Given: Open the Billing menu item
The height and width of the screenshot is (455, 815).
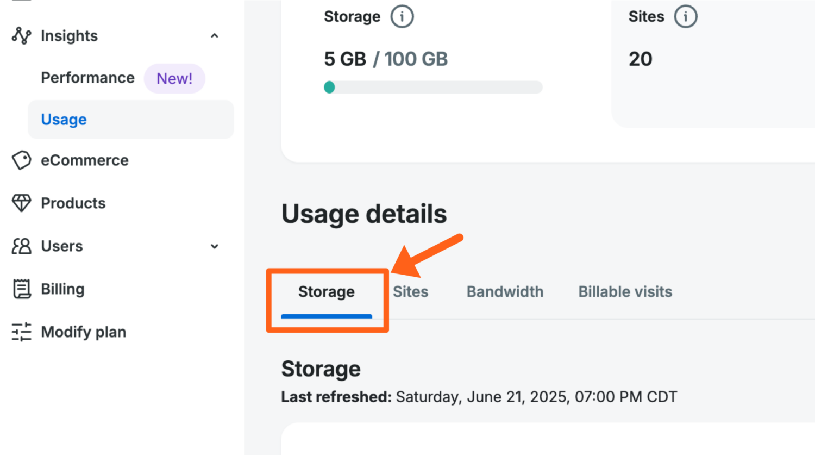Looking at the screenshot, I should (63, 289).
